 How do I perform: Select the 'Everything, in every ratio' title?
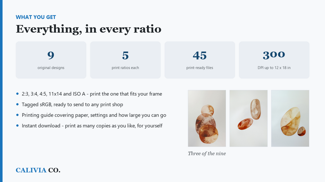coord(89,29)
